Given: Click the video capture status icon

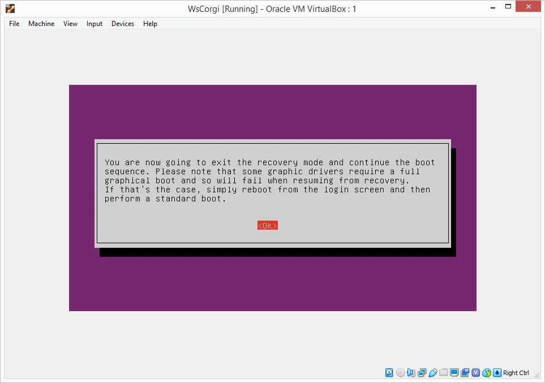Looking at the screenshot, I should (x=465, y=373).
